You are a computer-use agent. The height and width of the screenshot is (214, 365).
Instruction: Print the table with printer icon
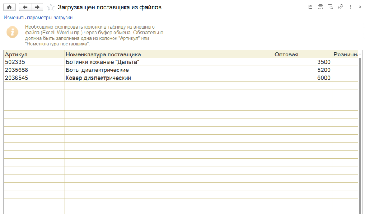click(320, 7)
